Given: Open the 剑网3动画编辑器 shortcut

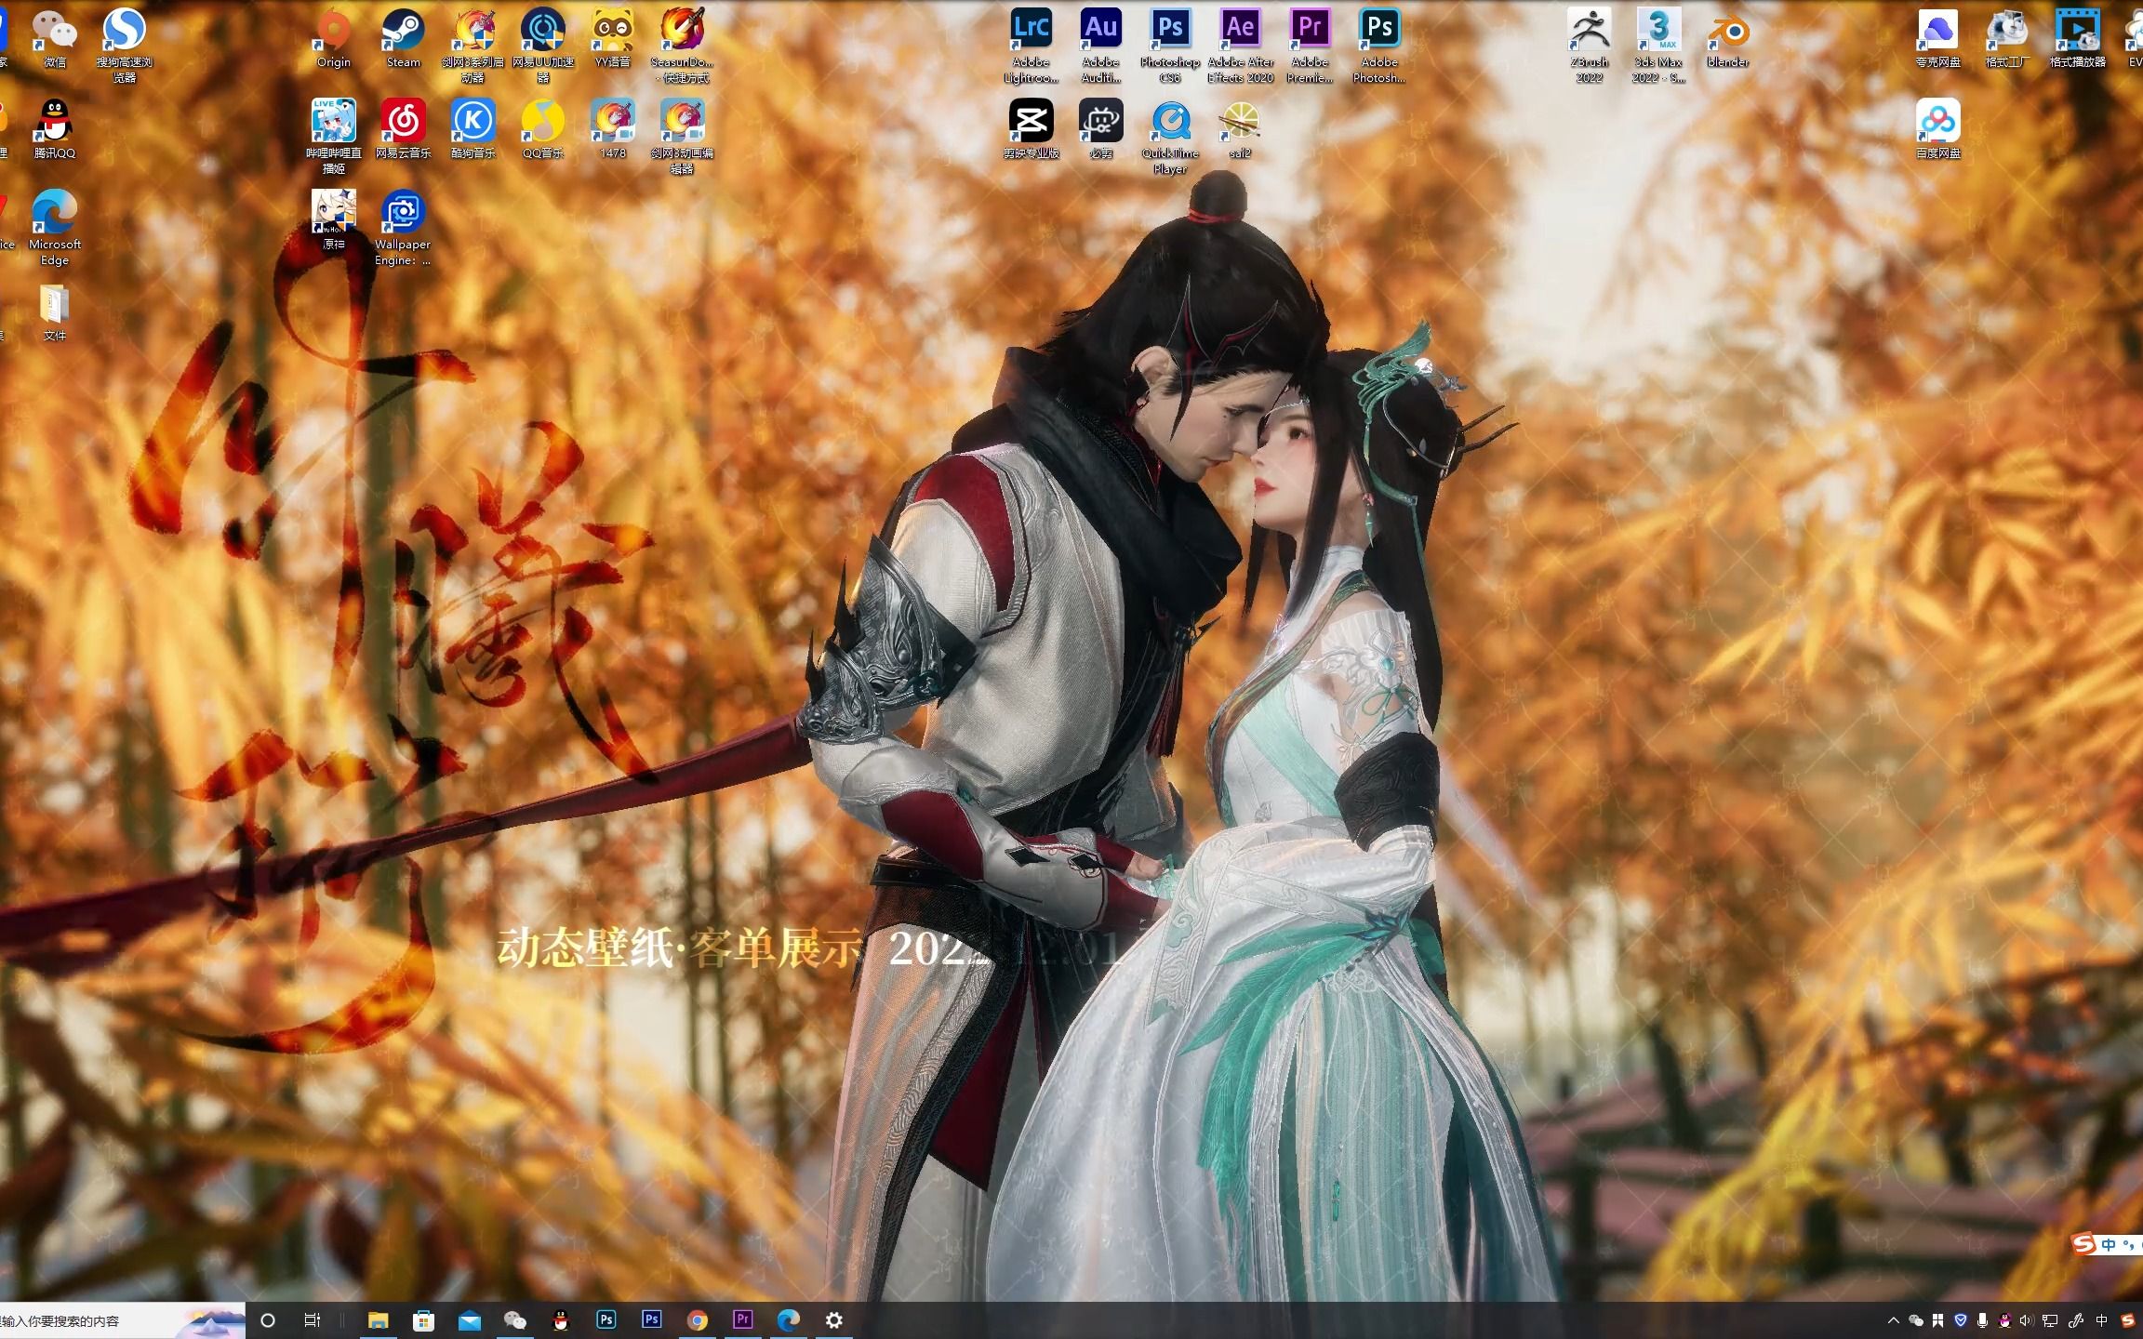Looking at the screenshot, I should (x=683, y=136).
